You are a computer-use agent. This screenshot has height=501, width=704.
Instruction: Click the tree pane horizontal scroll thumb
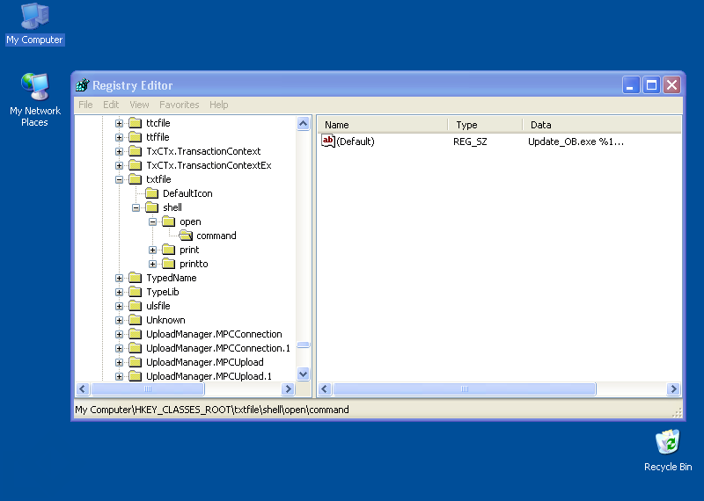click(x=148, y=388)
